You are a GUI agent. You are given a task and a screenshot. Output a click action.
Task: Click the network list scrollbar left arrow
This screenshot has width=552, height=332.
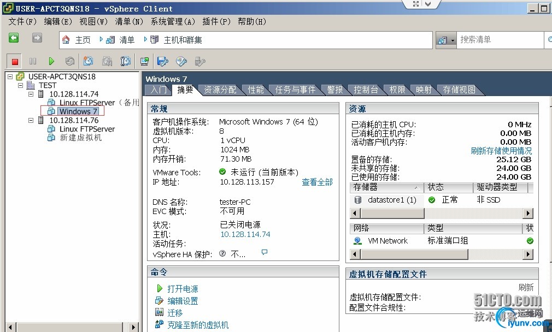(x=355, y=254)
